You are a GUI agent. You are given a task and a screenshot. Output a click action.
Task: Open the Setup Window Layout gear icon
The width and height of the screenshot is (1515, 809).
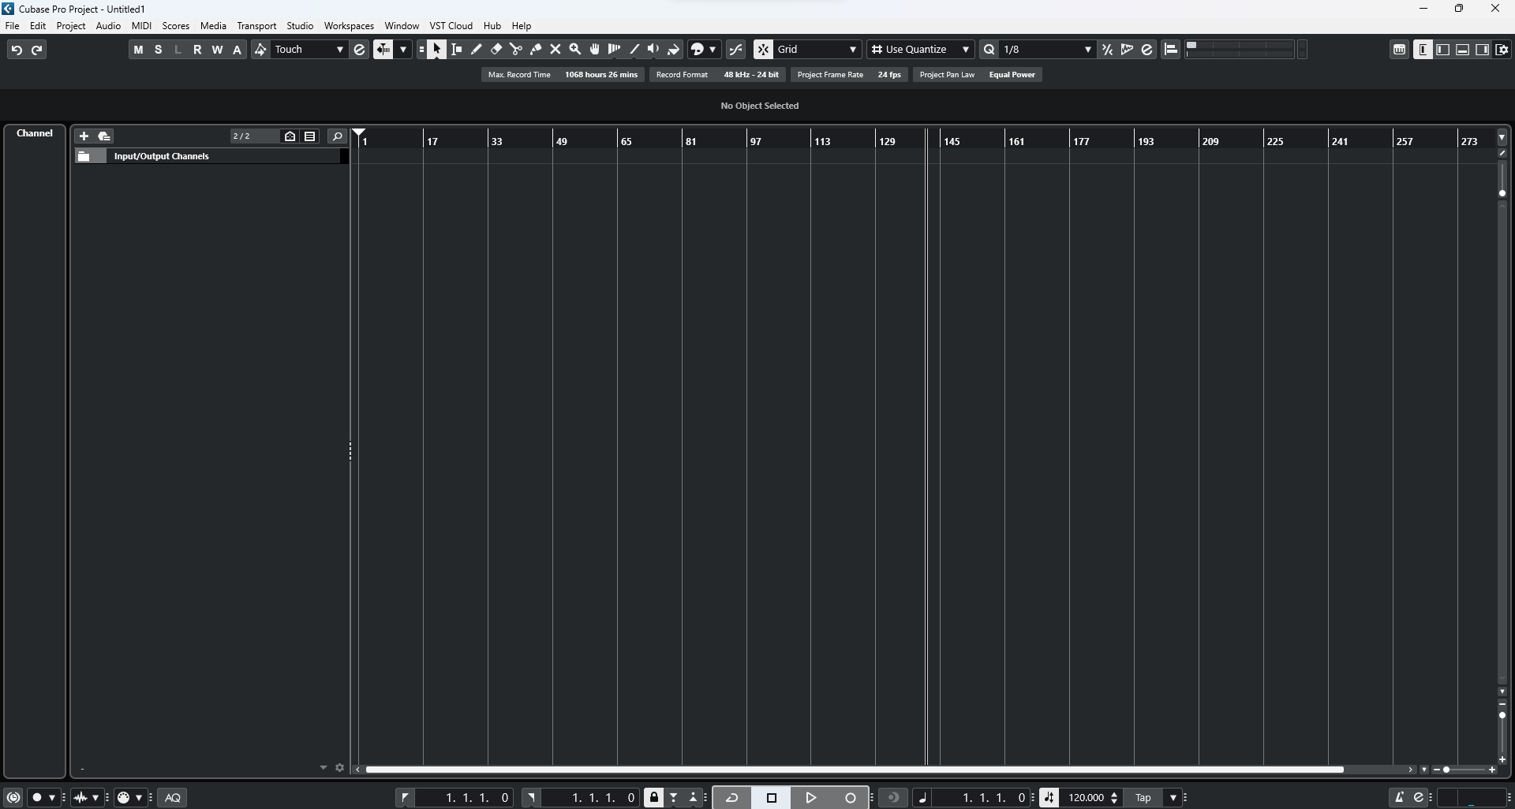click(x=1502, y=50)
